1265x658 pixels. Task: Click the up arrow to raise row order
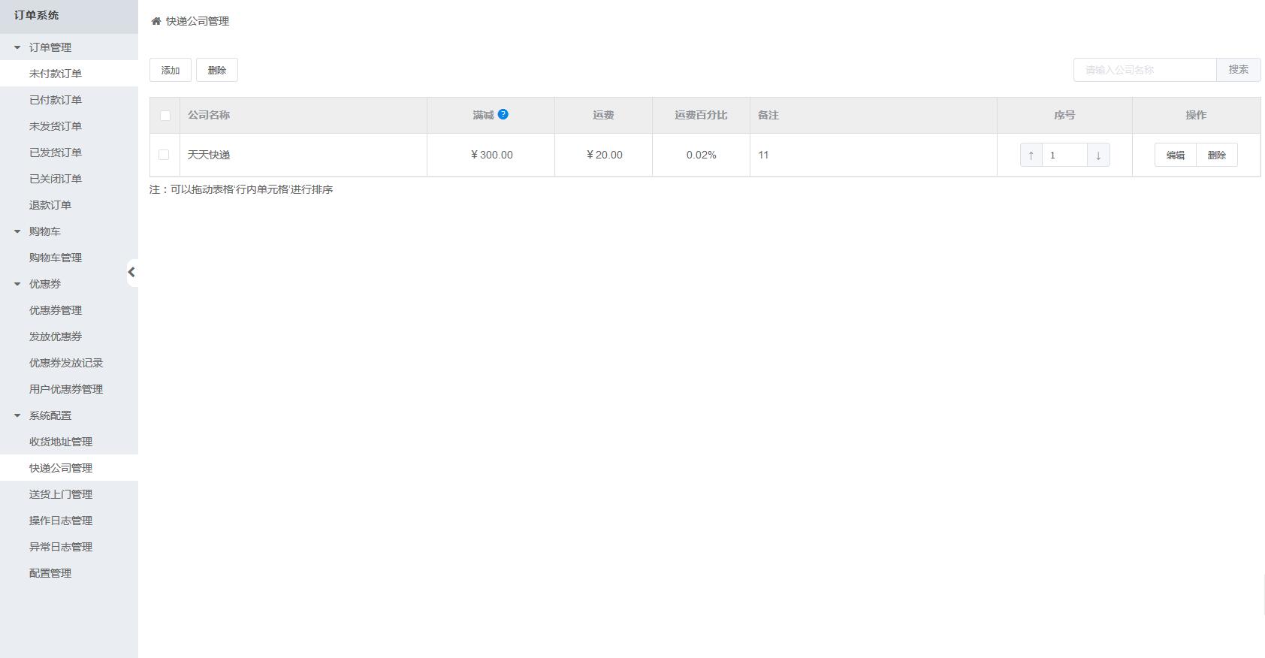1031,155
